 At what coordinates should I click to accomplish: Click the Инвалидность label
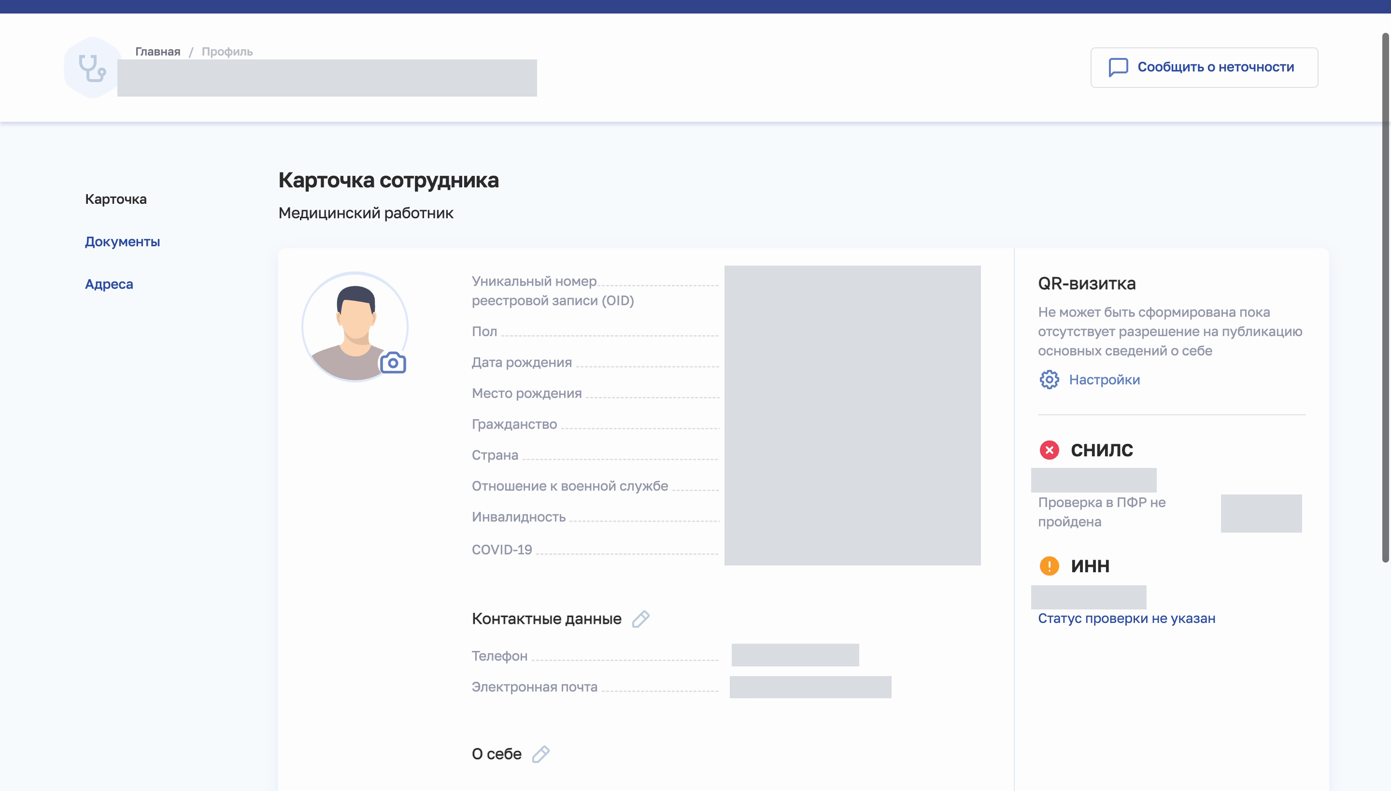pos(518,517)
